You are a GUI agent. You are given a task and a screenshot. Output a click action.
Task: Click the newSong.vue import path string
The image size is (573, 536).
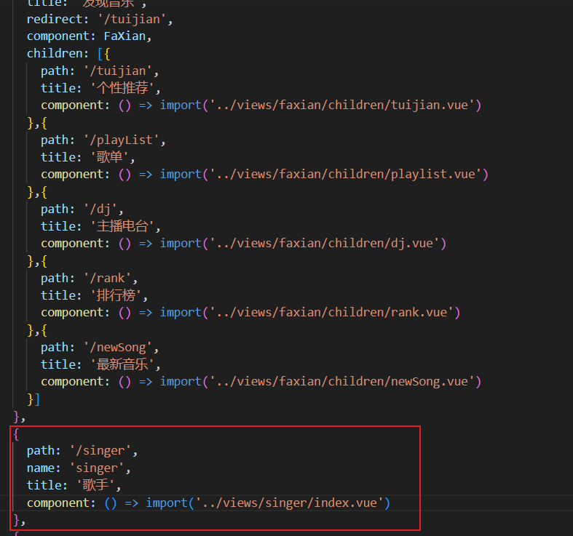[341, 382]
